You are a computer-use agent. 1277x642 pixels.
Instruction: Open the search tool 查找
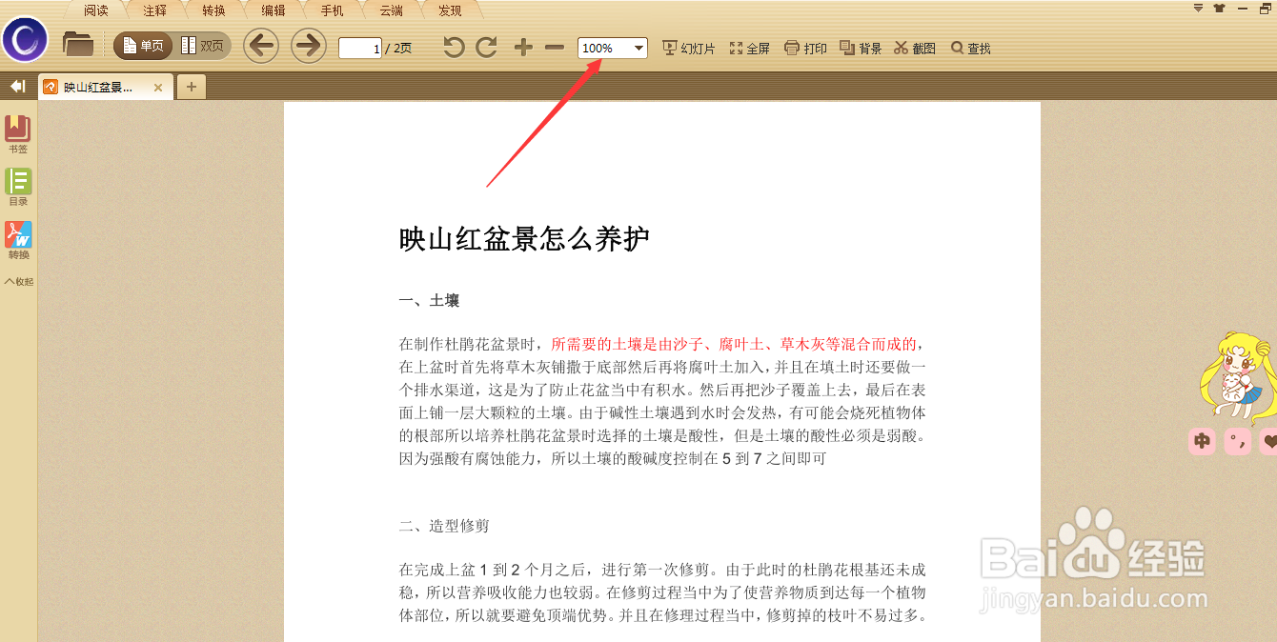[971, 48]
